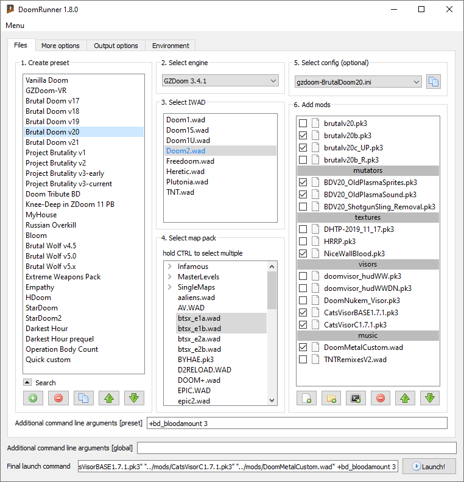
Task: Enable the brutalv20.pk3 mod checkbox
Action: pyautogui.click(x=303, y=124)
